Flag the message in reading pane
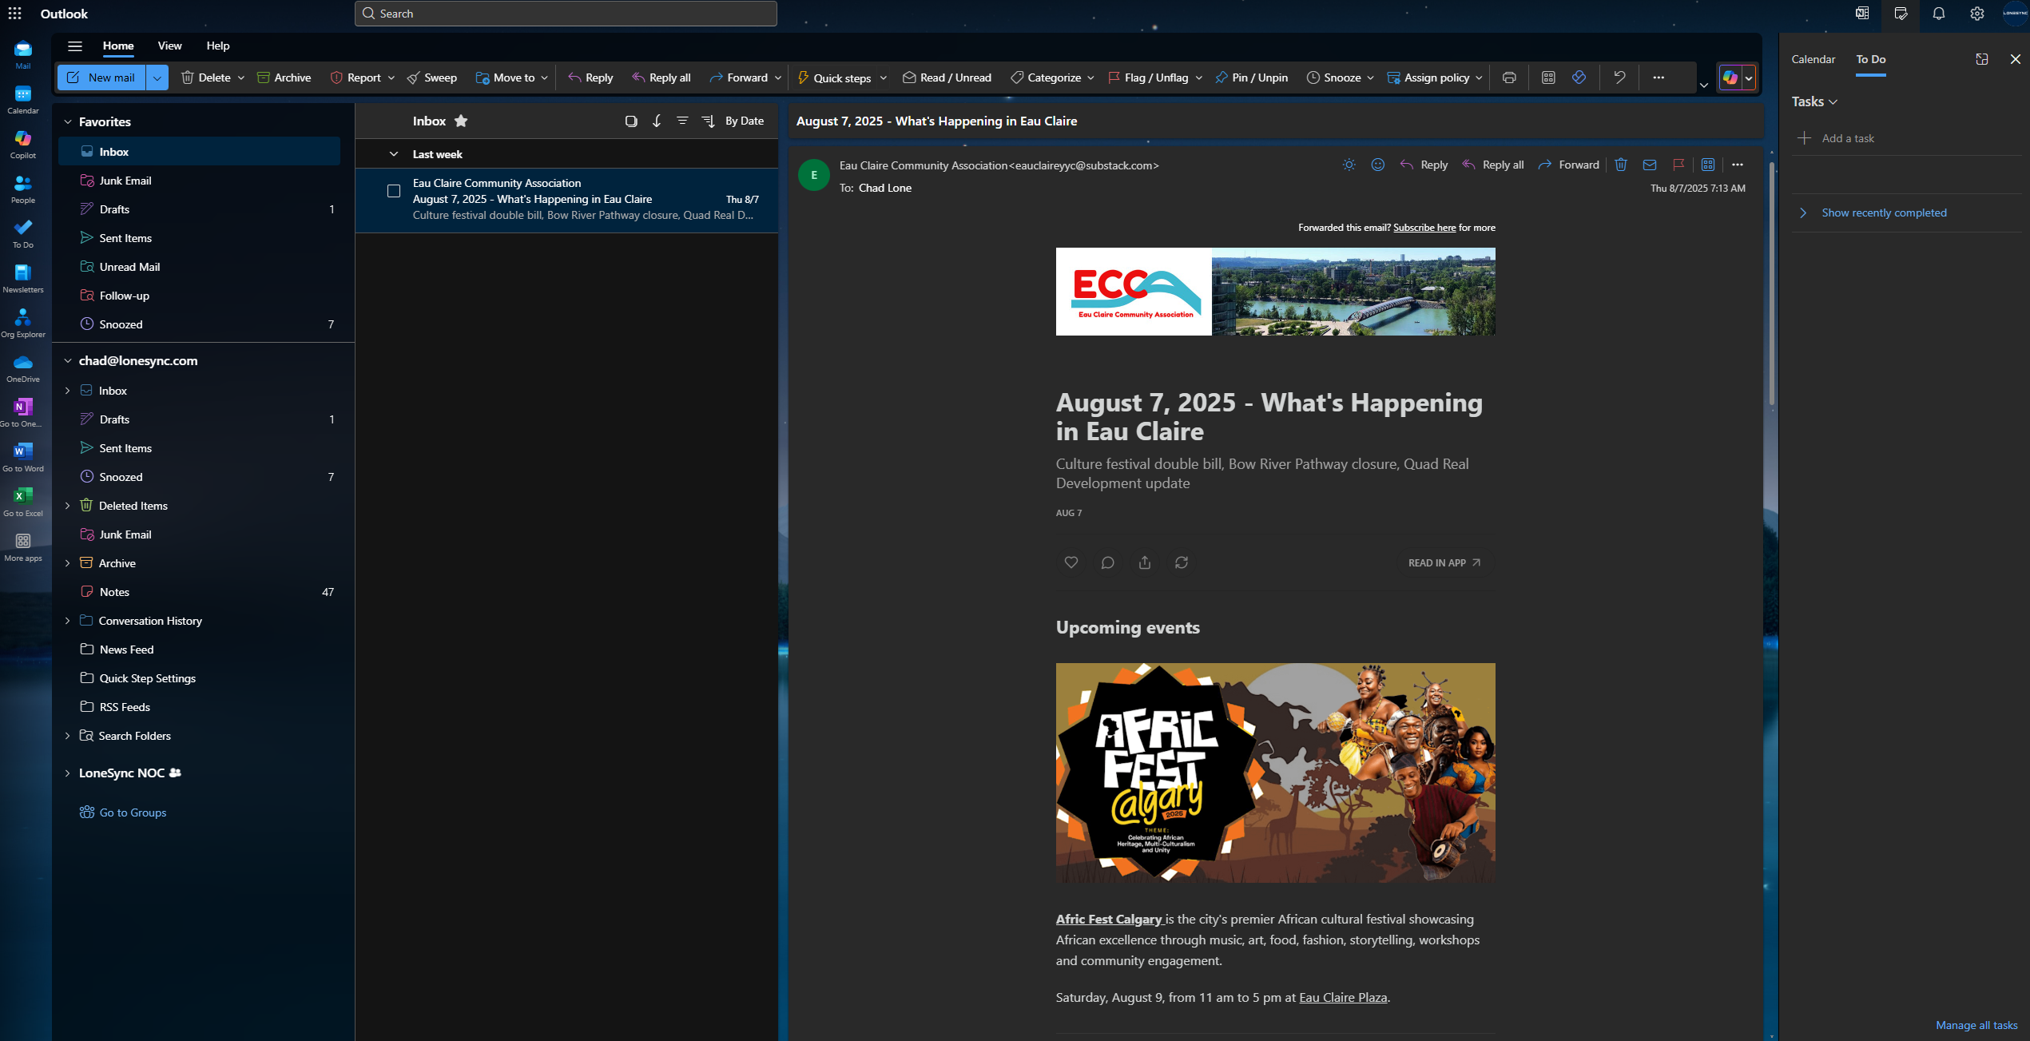Viewport: 2030px width, 1041px height. [x=1678, y=165]
